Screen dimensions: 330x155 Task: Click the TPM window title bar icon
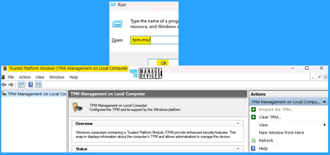[5, 69]
